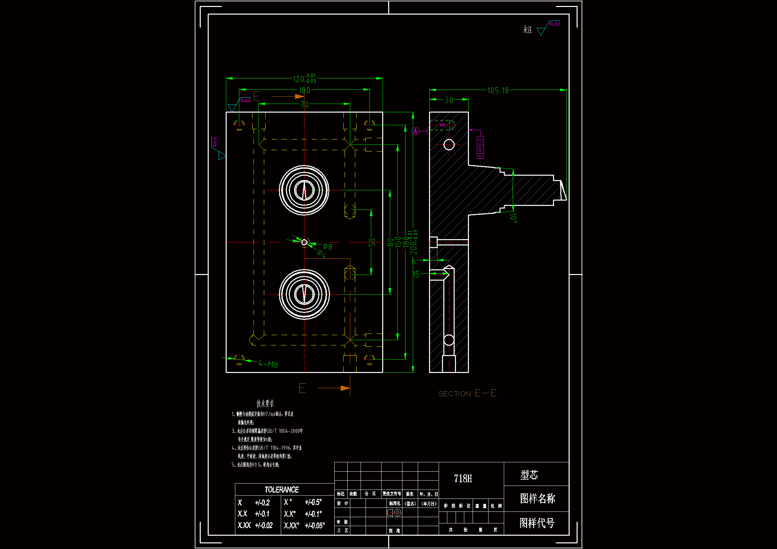Click the small center hole Ø8 circle

(x=304, y=242)
